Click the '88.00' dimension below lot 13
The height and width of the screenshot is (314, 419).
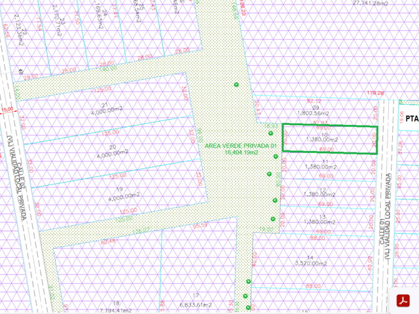318,237
